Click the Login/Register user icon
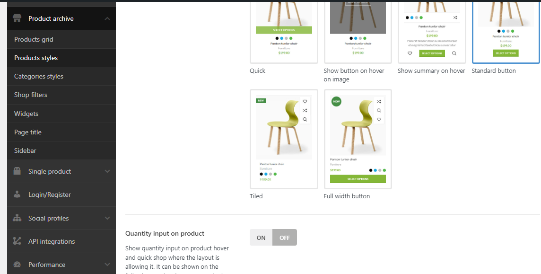541x274 pixels. tap(17, 194)
